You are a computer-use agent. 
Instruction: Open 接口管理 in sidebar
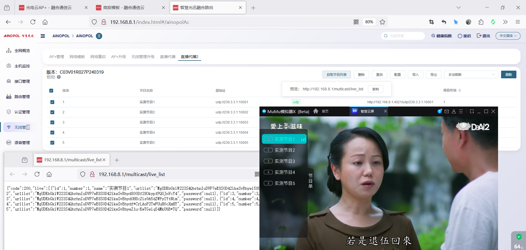pyautogui.click(x=18, y=81)
